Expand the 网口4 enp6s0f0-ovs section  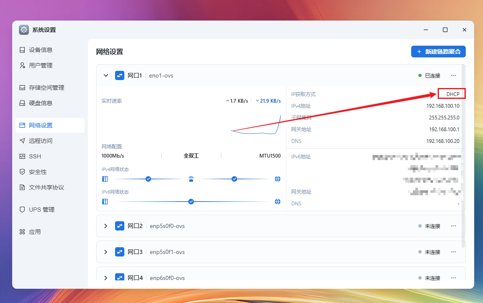(106, 277)
